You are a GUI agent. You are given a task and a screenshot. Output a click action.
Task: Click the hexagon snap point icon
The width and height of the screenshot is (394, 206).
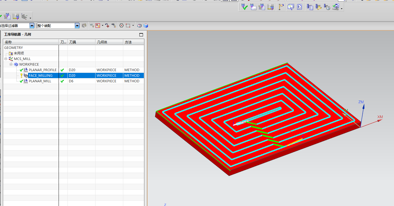(x=121, y=26)
